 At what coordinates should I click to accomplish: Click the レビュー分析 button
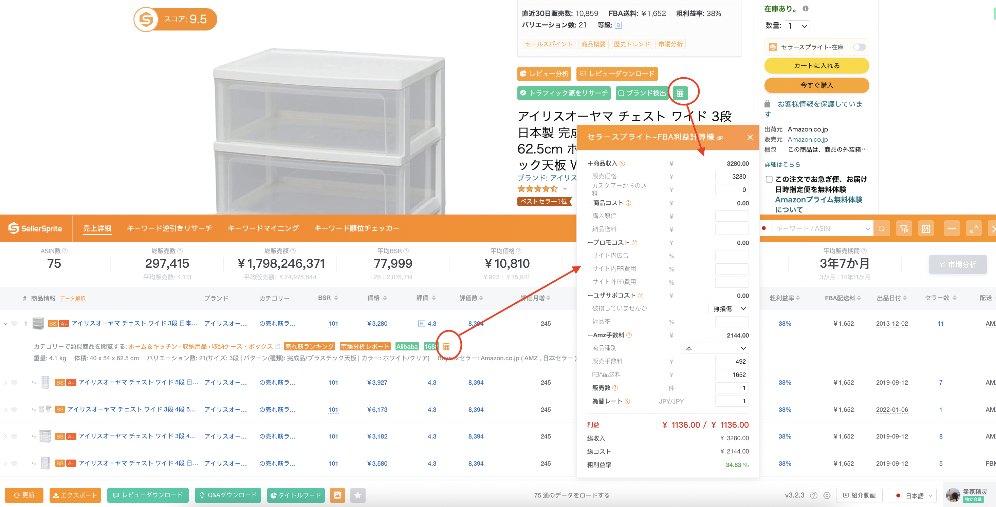tap(545, 74)
